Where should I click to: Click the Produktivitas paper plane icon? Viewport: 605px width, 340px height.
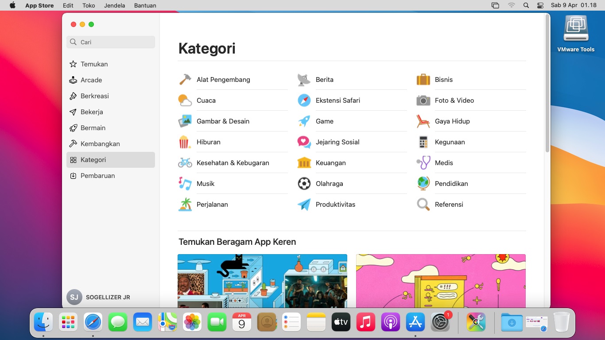[304, 205]
